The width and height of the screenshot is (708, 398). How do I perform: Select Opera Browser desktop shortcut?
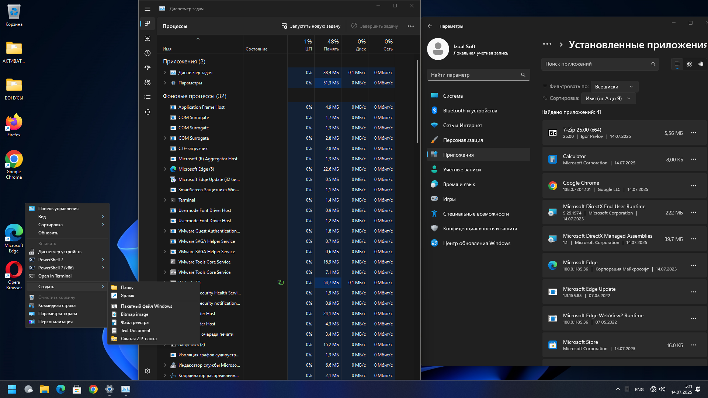coord(14,276)
